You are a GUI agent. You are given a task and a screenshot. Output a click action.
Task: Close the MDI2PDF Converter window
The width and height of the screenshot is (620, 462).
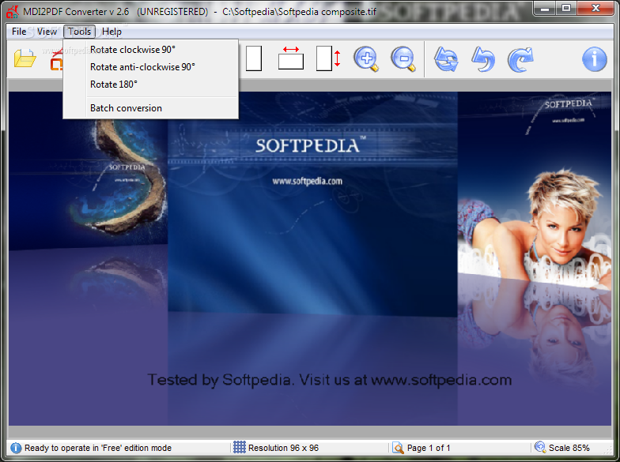pos(595,8)
